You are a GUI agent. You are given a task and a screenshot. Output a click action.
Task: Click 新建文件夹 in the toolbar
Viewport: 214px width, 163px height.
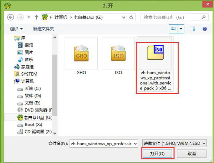44,29
